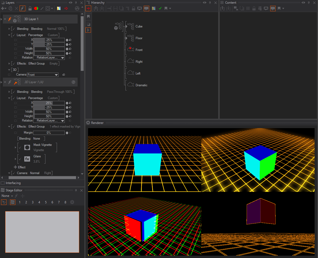The height and width of the screenshot is (258, 318).
Task: Click the red-green circles icon in Layers toolbar
Action: coord(36,8)
